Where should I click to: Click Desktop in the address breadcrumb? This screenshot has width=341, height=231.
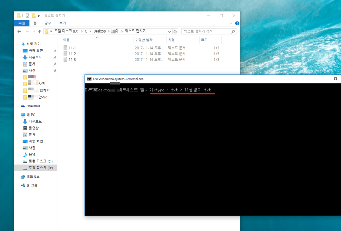tap(99, 31)
